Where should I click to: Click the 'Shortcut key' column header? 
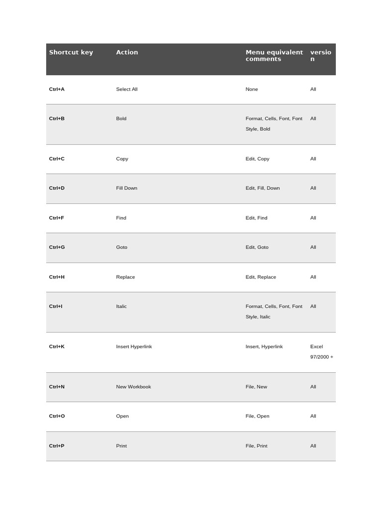(71, 52)
